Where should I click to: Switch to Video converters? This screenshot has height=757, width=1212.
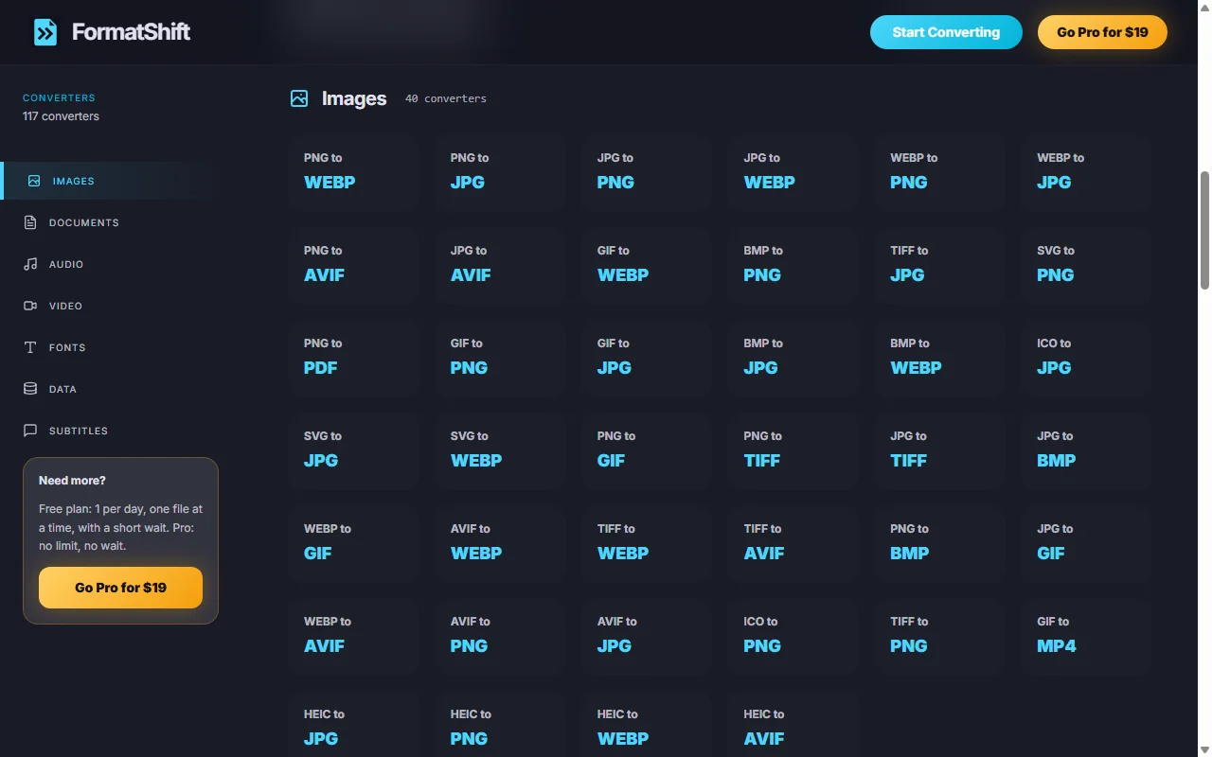112,306
